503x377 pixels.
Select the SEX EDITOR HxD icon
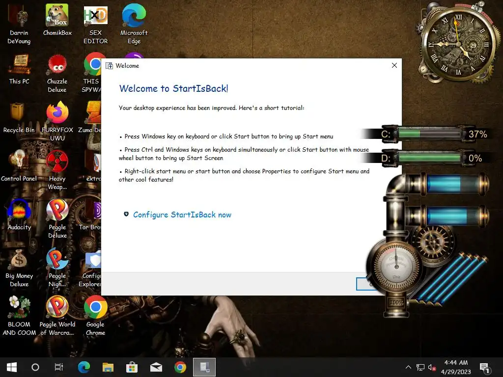pos(95,24)
